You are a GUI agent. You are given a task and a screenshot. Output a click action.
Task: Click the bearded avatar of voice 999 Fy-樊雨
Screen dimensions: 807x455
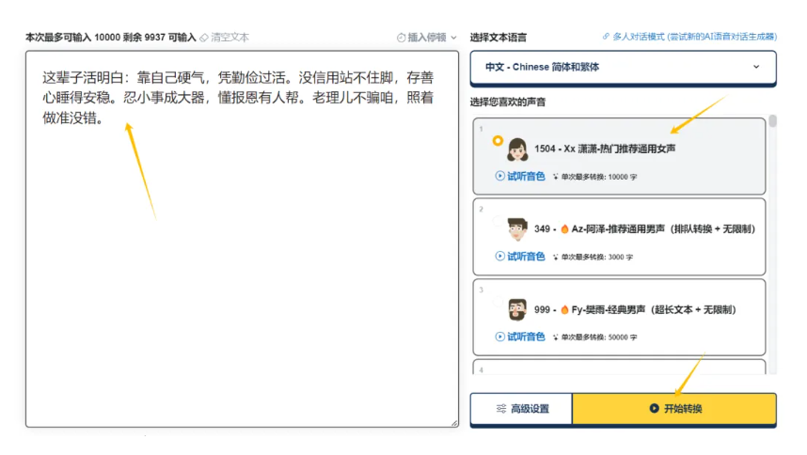tap(517, 309)
